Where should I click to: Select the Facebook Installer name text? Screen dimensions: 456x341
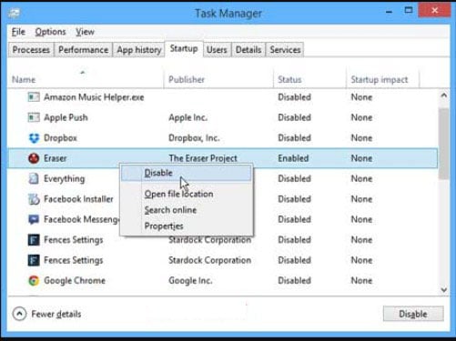coord(78,199)
